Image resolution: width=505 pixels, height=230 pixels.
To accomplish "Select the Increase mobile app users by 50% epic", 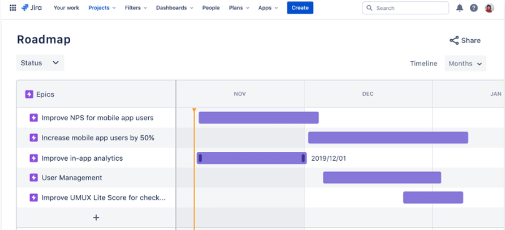I will [x=98, y=138].
